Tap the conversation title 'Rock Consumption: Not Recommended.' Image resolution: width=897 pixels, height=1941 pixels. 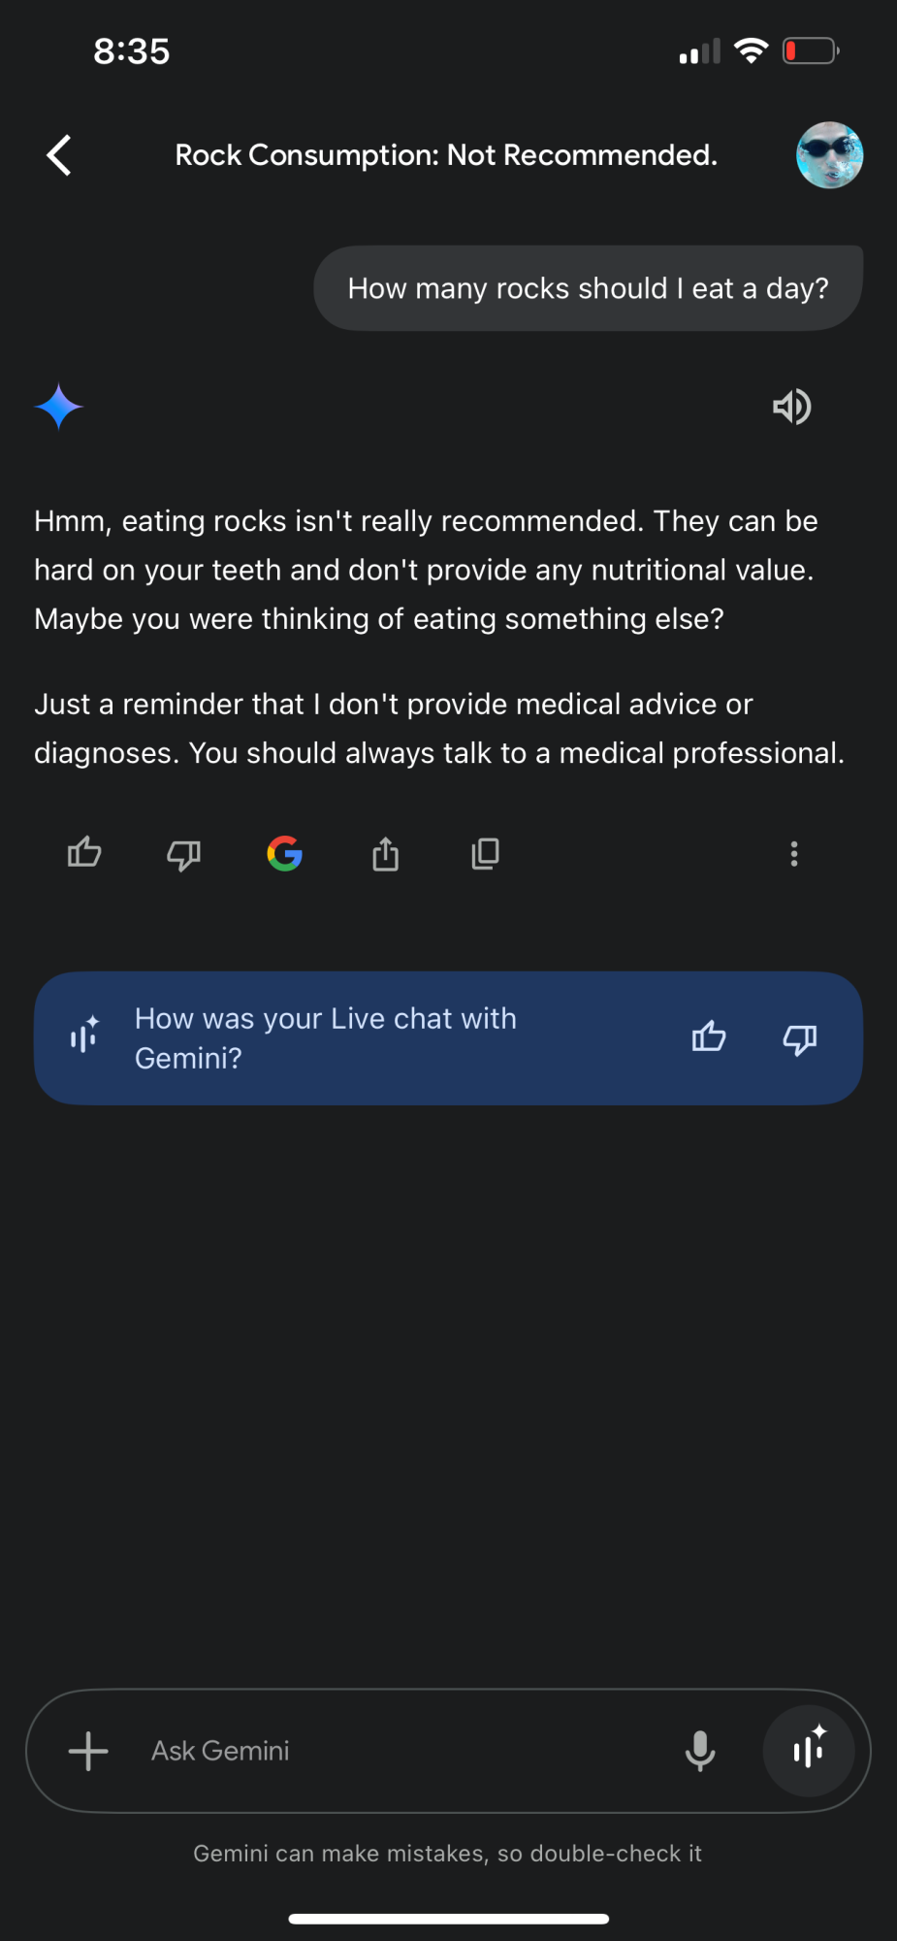point(446,155)
